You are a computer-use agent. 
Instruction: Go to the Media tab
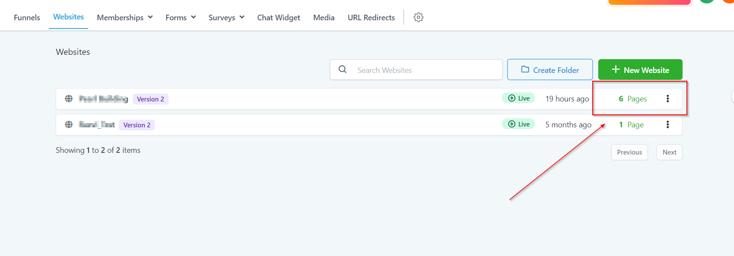[x=324, y=18]
